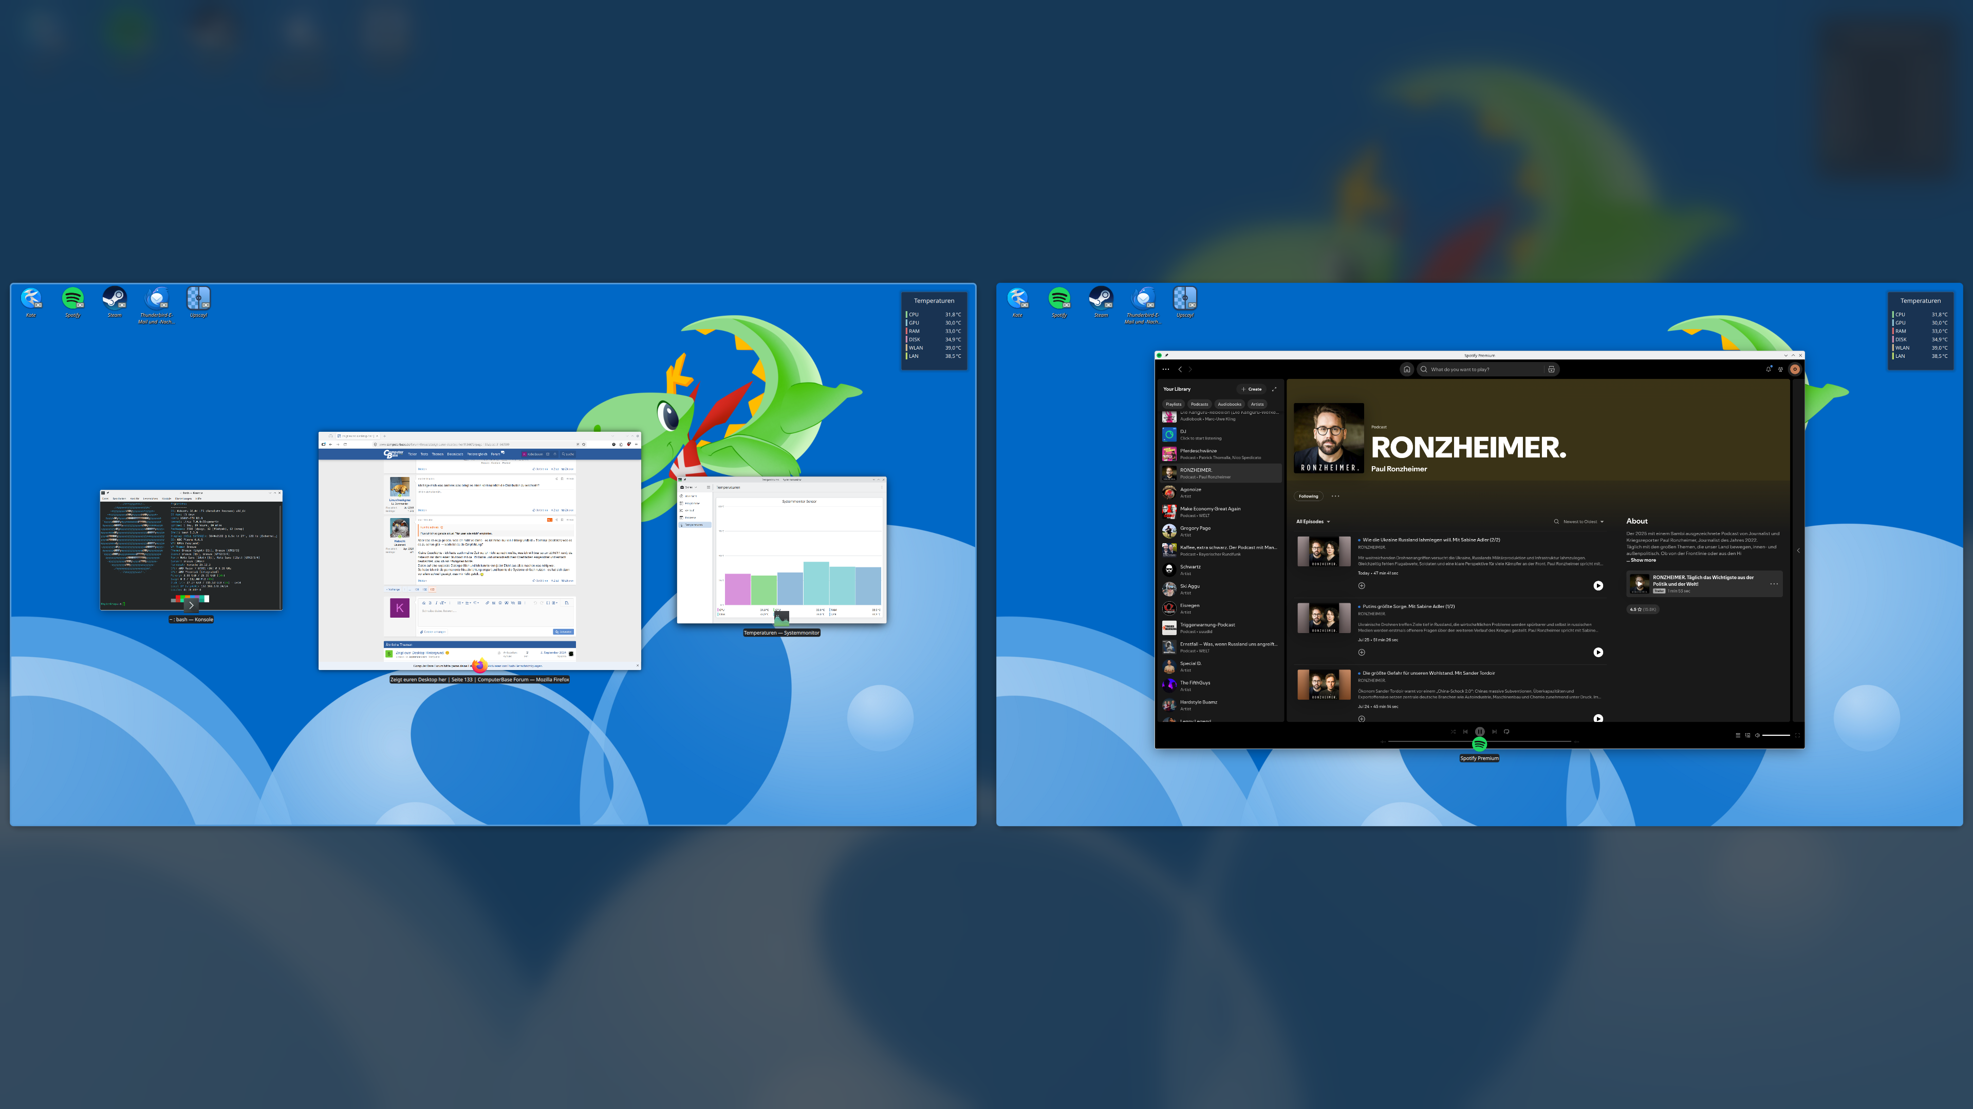This screenshot has width=1973, height=1109.
Task: Open the Newest to Oldest sort dropdown
Action: (x=1583, y=522)
